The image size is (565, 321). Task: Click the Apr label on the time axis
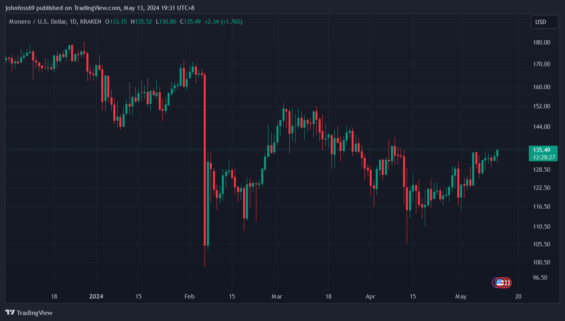[370, 297]
